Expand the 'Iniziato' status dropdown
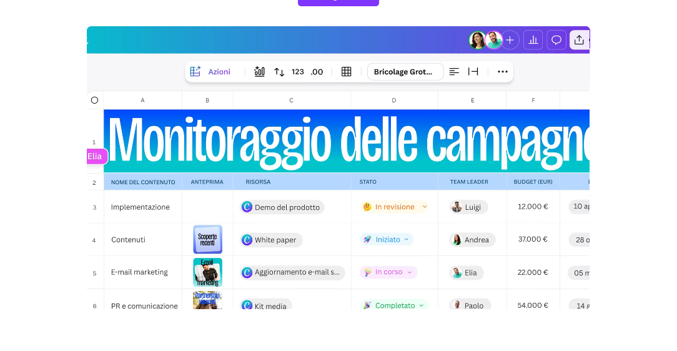The image size is (677, 351). pos(407,239)
